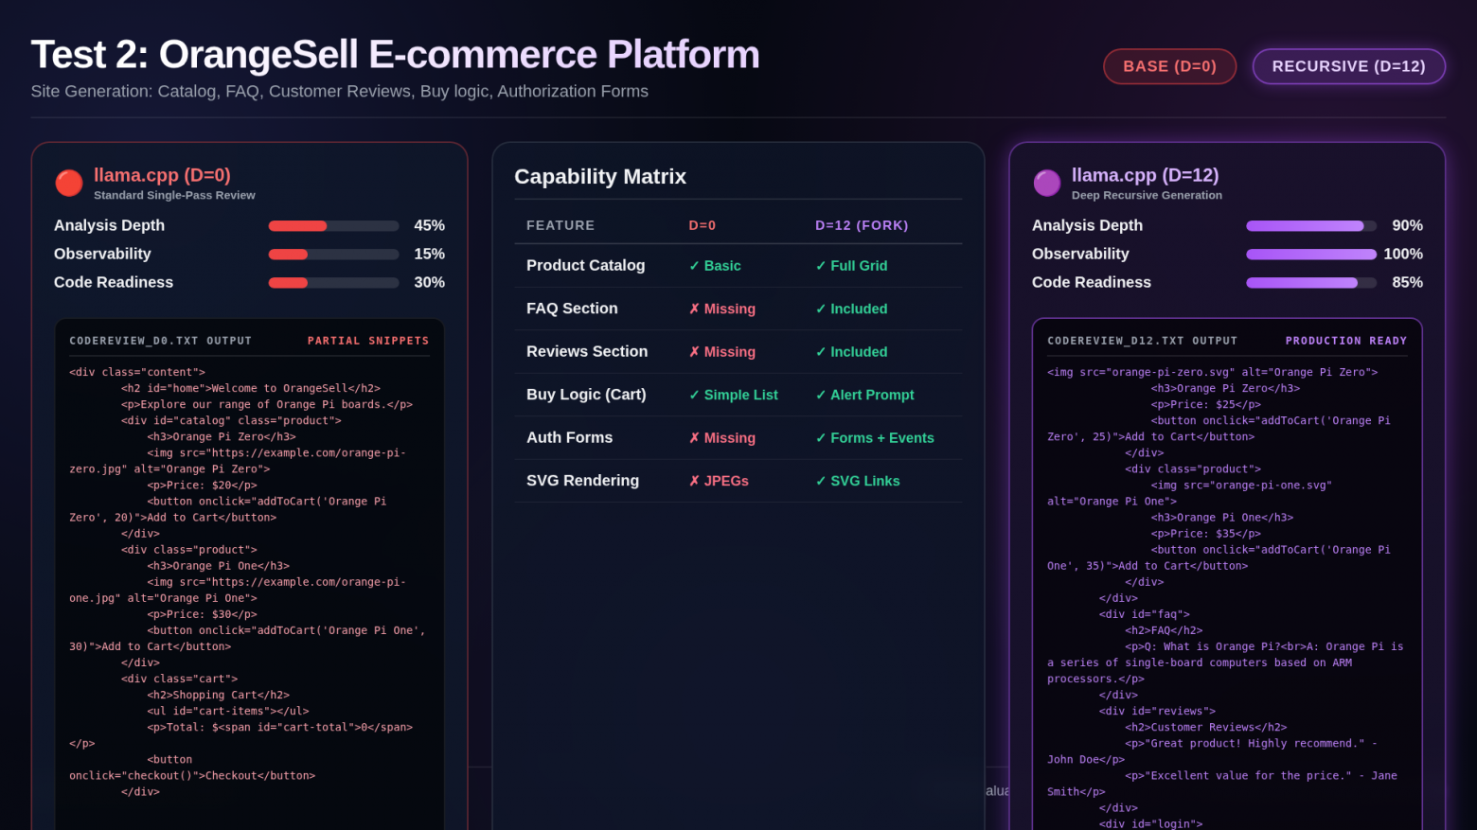Image resolution: width=1477 pixels, height=830 pixels.
Task: Click the purple circle icon beside llama.cpp (D=12)
Action: coord(1047,183)
